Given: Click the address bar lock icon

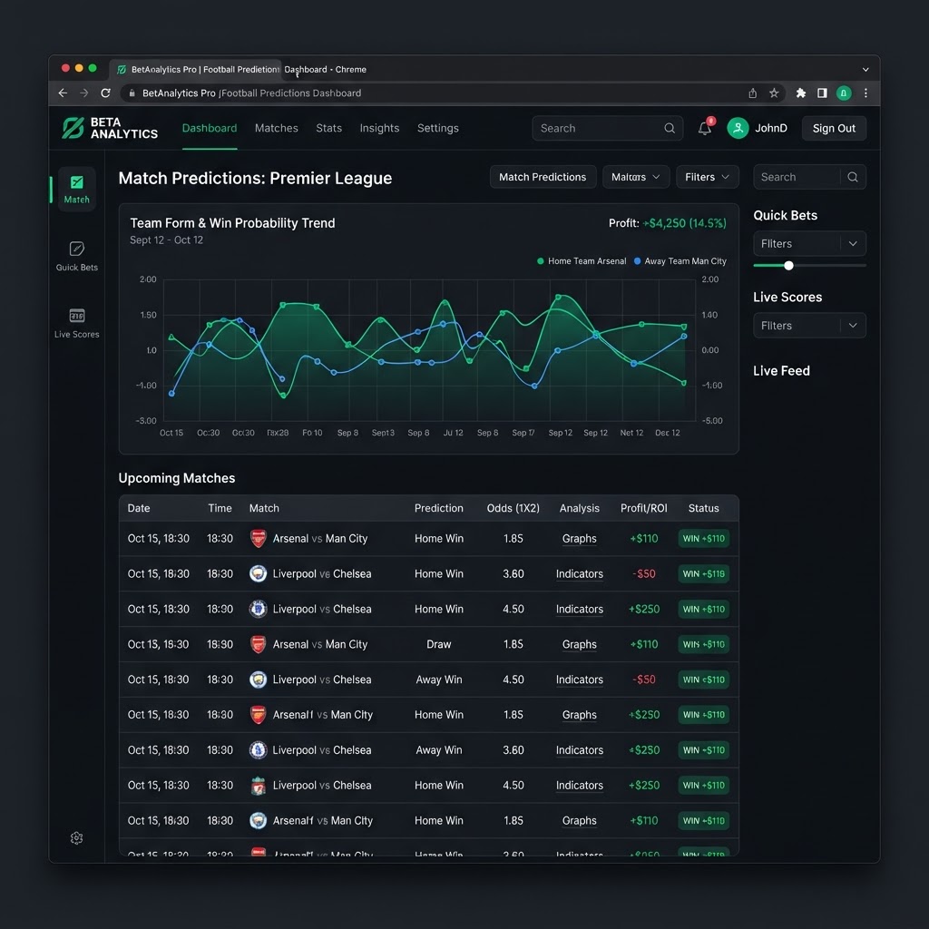Looking at the screenshot, I should pos(132,93).
